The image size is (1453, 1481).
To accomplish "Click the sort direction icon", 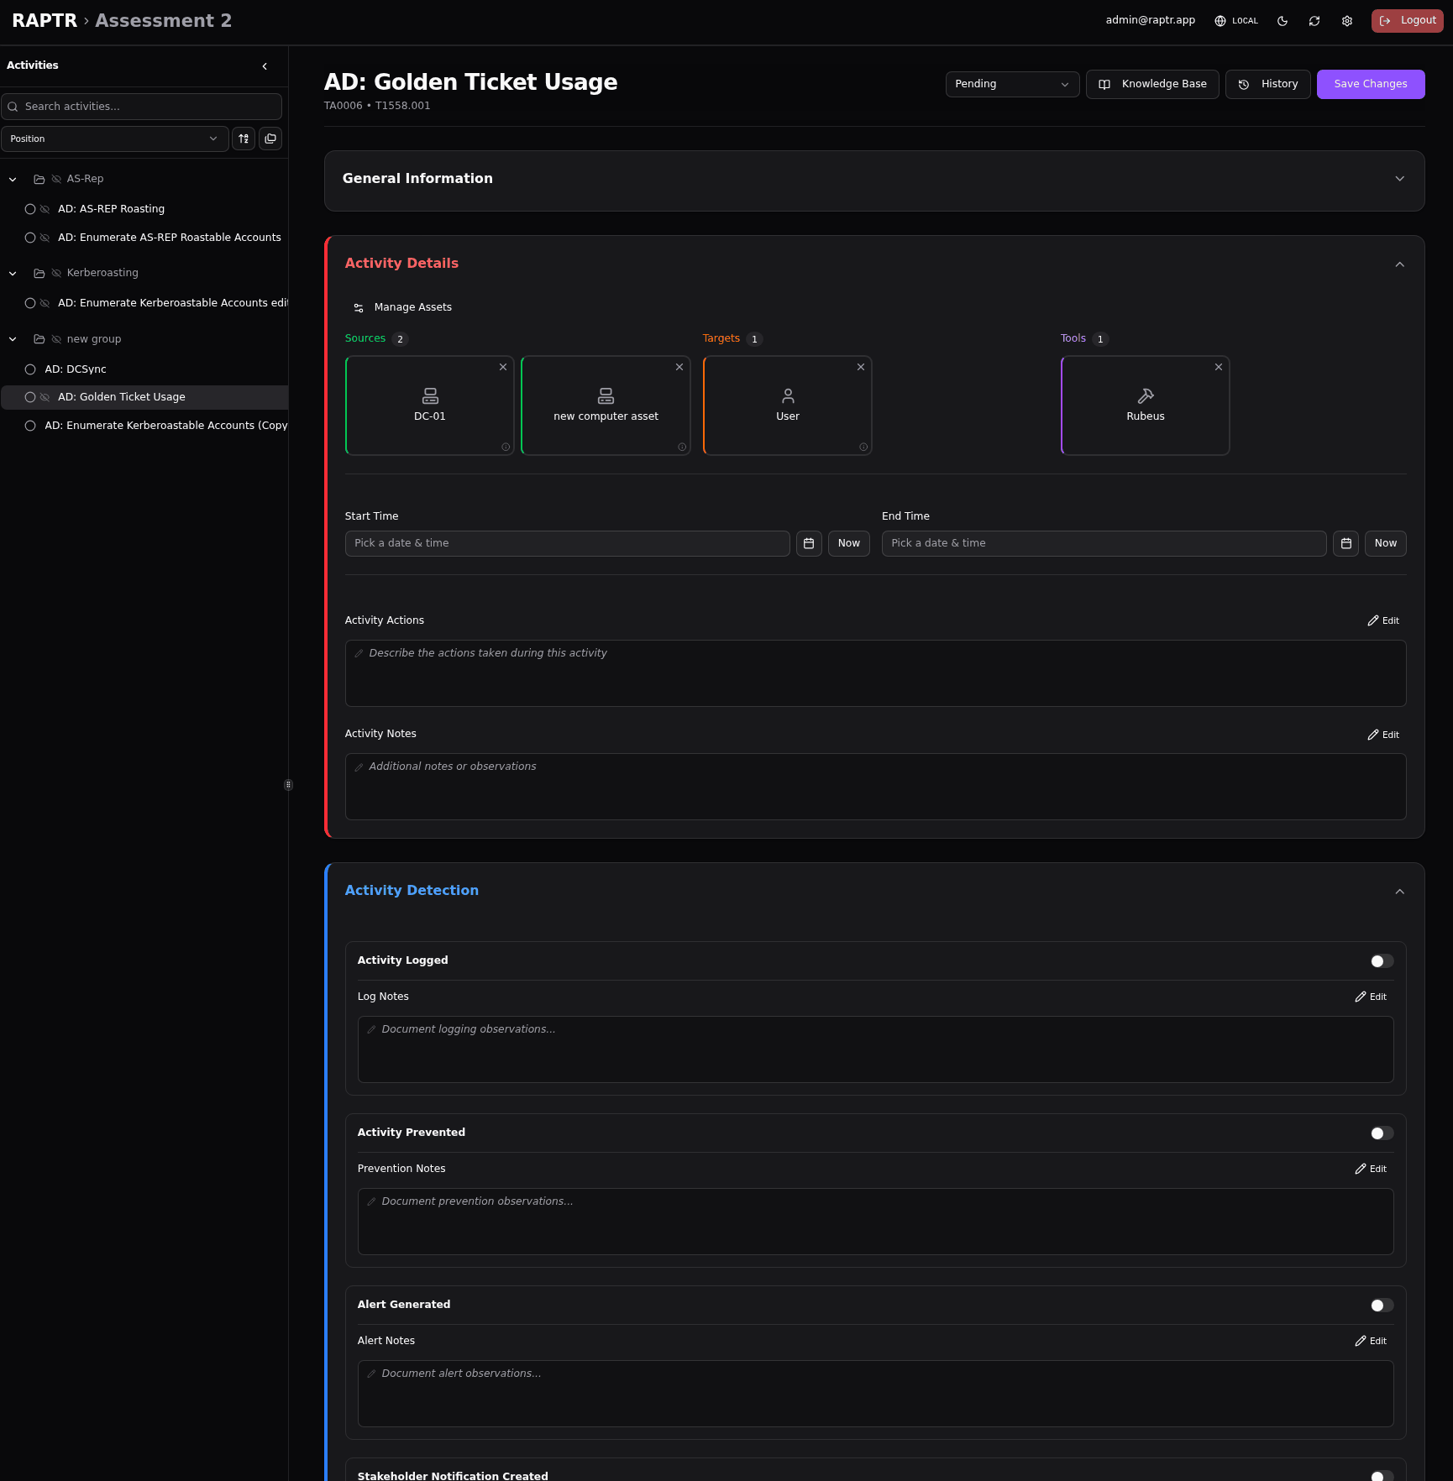I will pos(244,139).
